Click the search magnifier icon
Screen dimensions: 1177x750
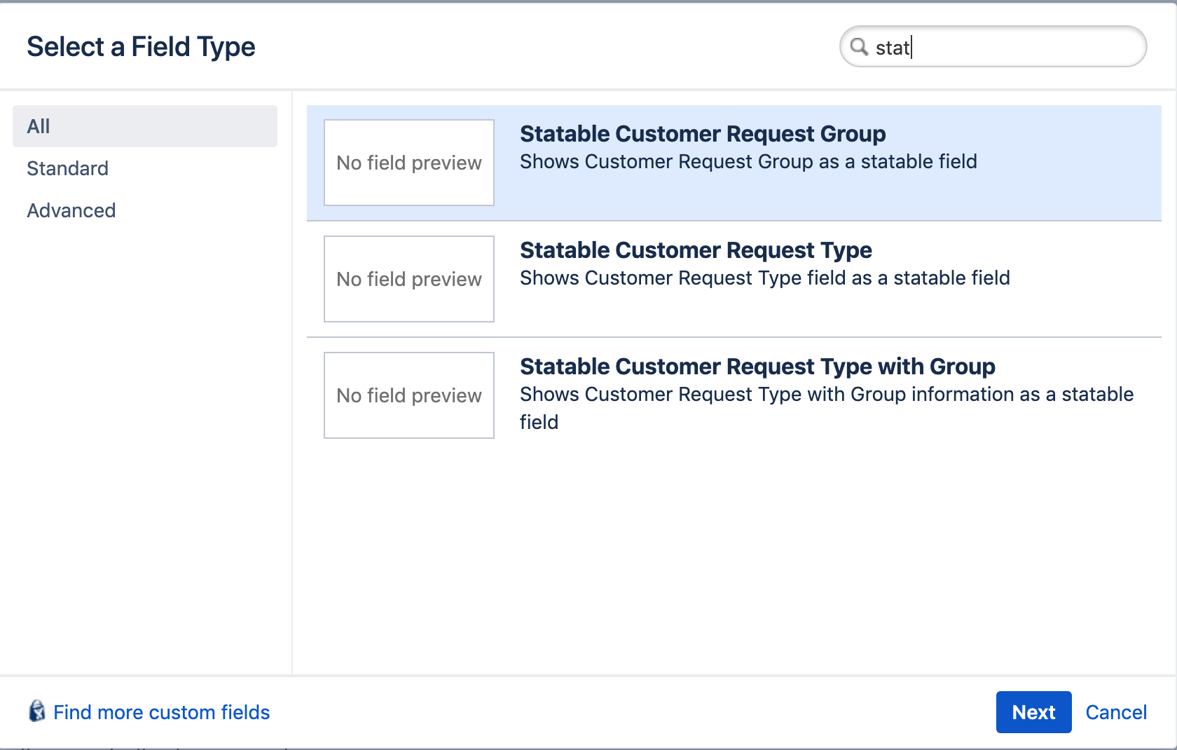859,47
